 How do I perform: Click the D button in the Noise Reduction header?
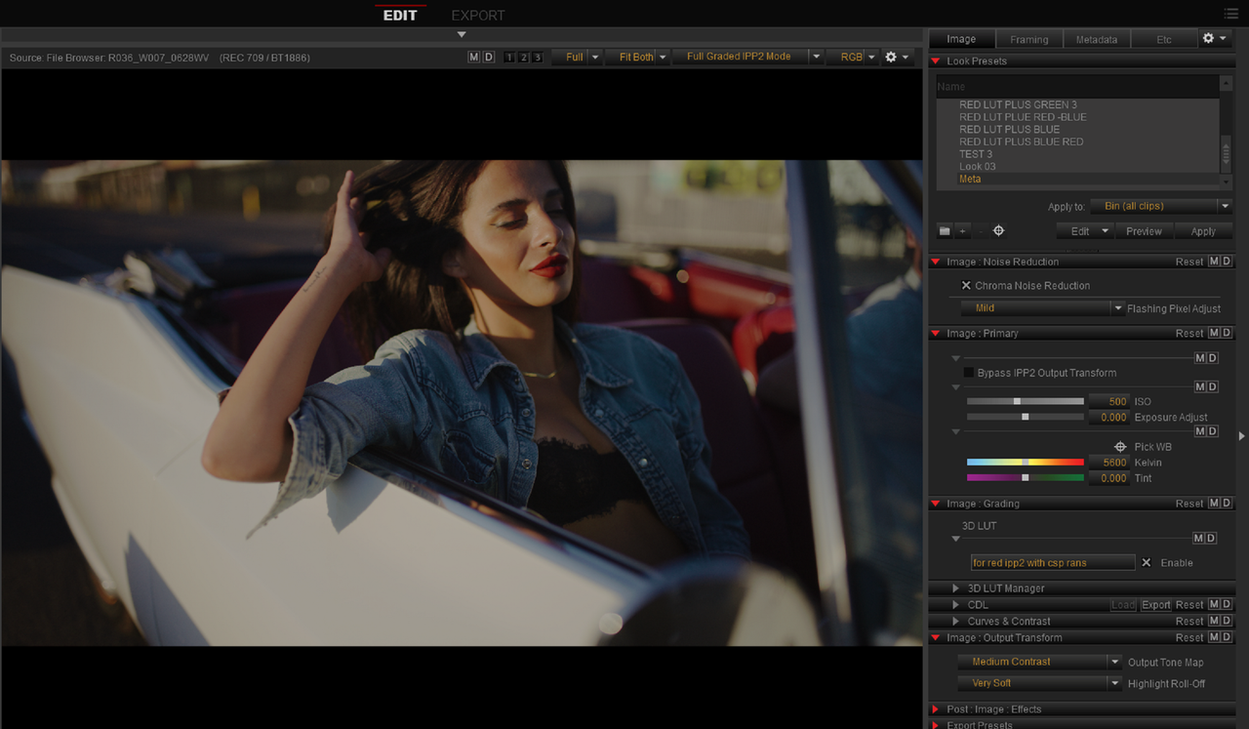[1227, 262]
